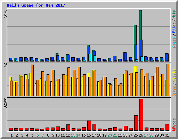Click day label 15 on the axis
Screen dimensions: 178x139
click(x=83, y=135)
